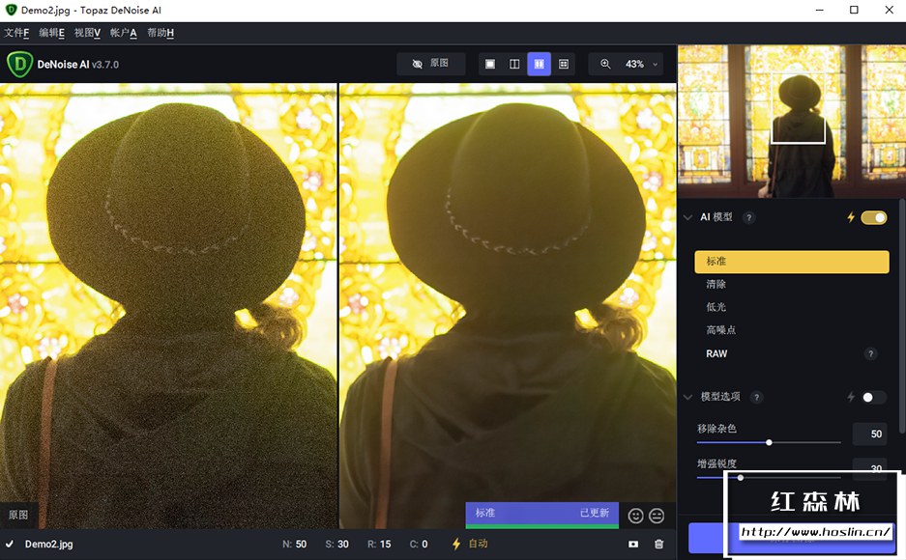The image size is (906, 560).
Task: Click the right panel vertical scrollbar
Action: 902,316
